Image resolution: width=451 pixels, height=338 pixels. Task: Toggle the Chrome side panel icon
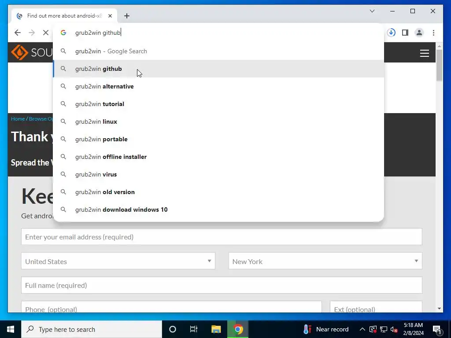pyautogui.click(x=405, y=33)
